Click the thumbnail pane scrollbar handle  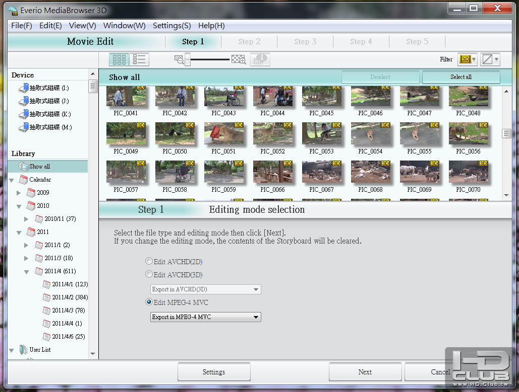(x=506, y=133)
